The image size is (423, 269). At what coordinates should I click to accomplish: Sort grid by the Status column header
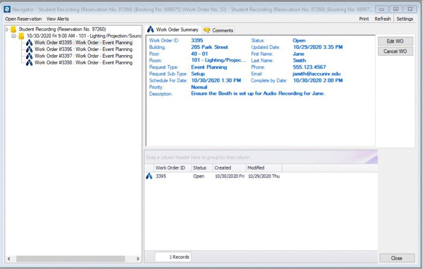click(200, 168)
